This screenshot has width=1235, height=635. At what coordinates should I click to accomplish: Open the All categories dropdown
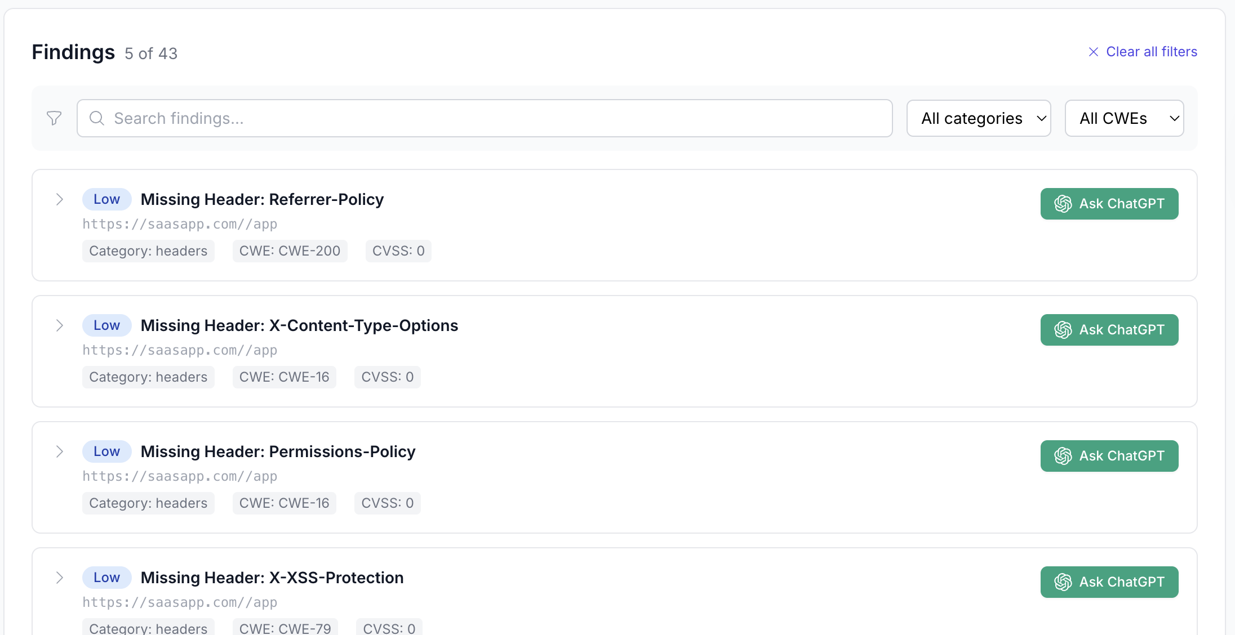[979, 118]
